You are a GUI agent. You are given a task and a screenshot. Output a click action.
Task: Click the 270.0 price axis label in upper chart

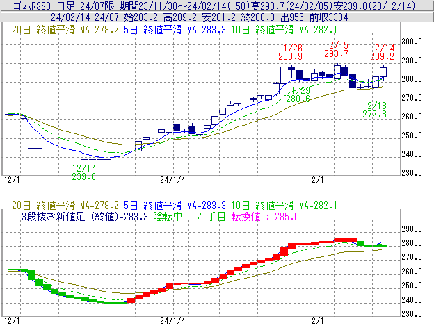(x=412, y=98)
